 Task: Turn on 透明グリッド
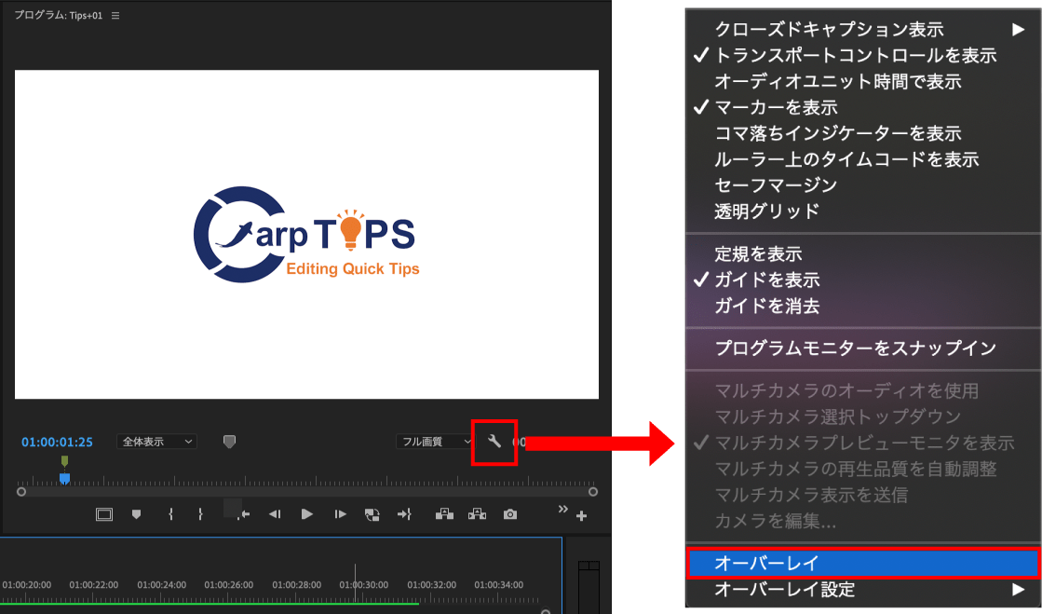pos(862,211)
